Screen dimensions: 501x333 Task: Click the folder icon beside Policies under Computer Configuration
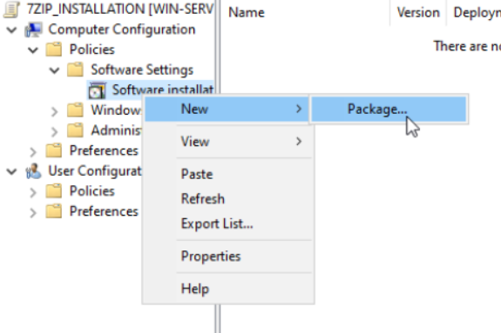(54, 50)
